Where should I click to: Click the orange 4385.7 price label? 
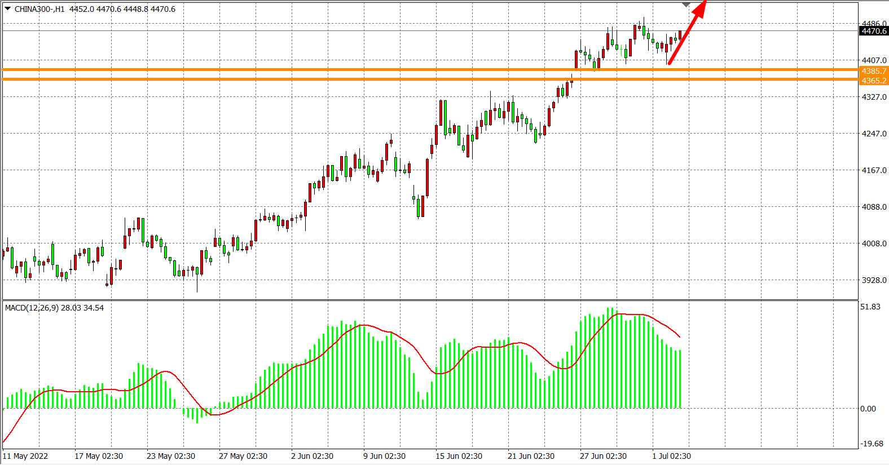click(x=873, y=71)
